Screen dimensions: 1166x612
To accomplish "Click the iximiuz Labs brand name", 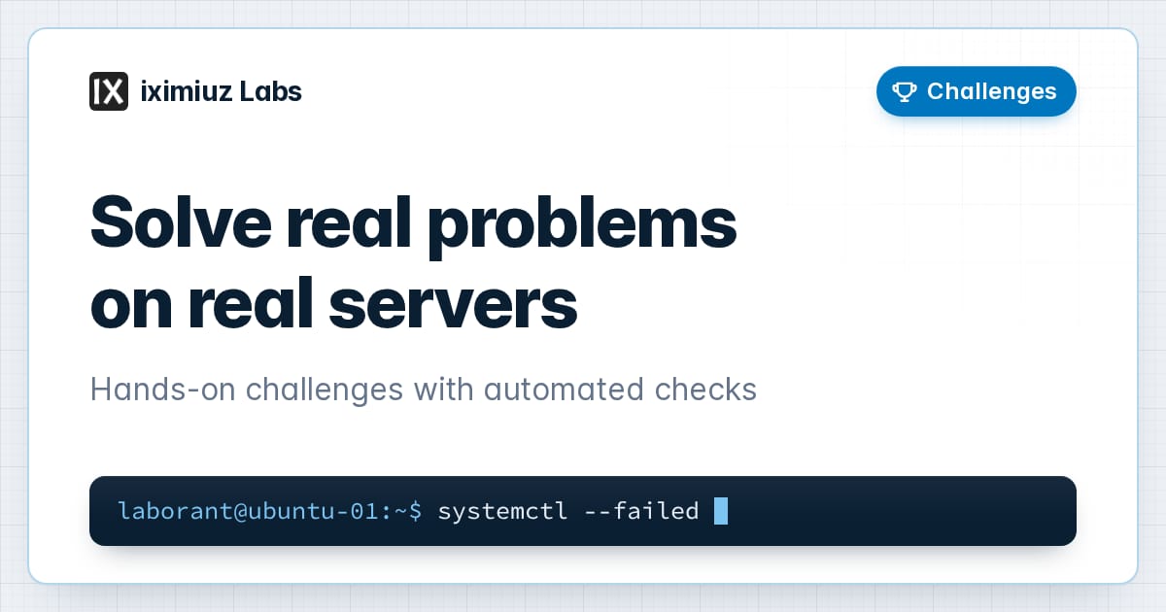I will click(x=221, y=91).
